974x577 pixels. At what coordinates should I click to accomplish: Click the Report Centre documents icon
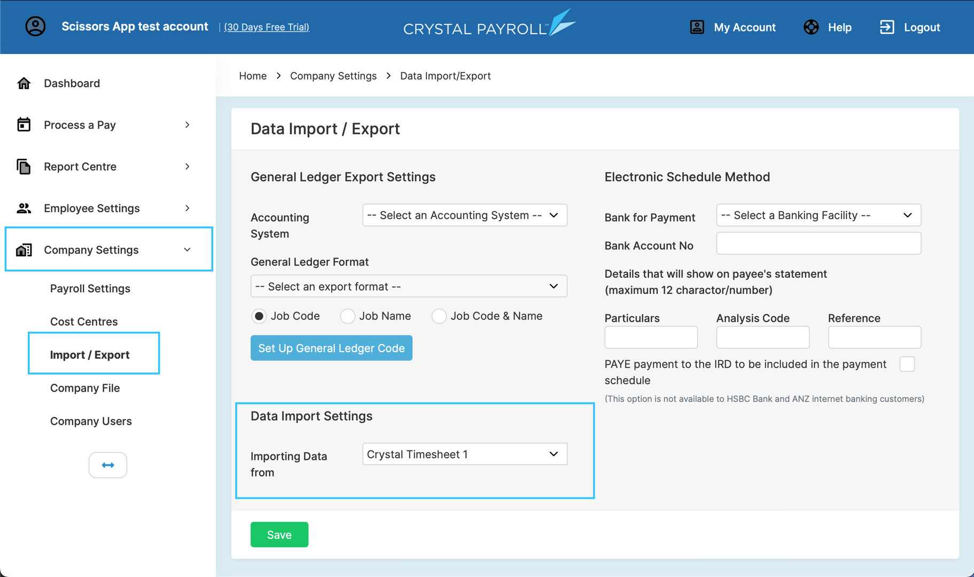tap(24, 166)
